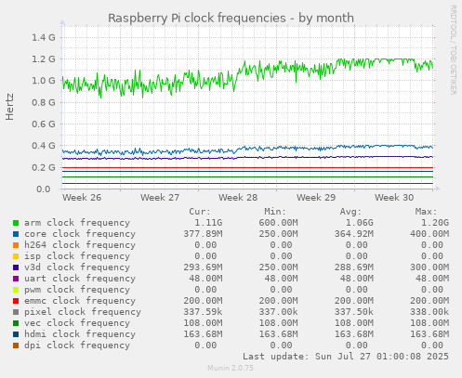Select the arm minimum value '600.00M'

click(278, 223)
